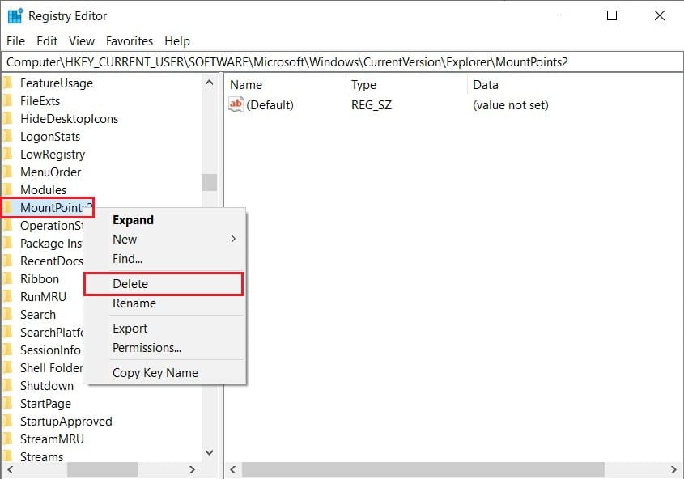This screenshot has width=684, height=479.
Task: Click the down arrow on the tree scrollbar
Action: pyautogui.click(x=209, y=452)
